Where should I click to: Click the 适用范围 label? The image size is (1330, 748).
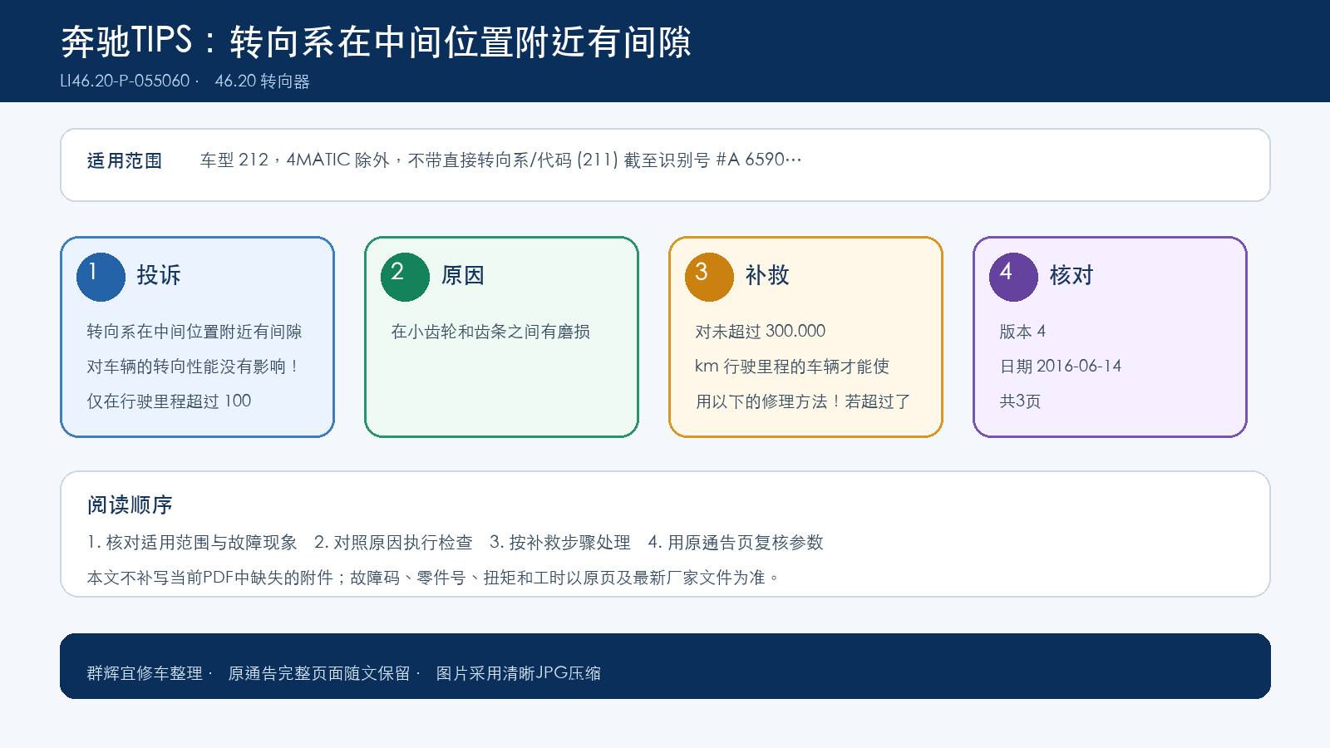pos(125,161)
